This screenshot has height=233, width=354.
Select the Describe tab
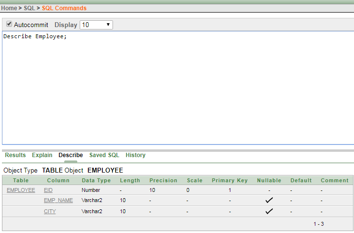tap(71, 155)
